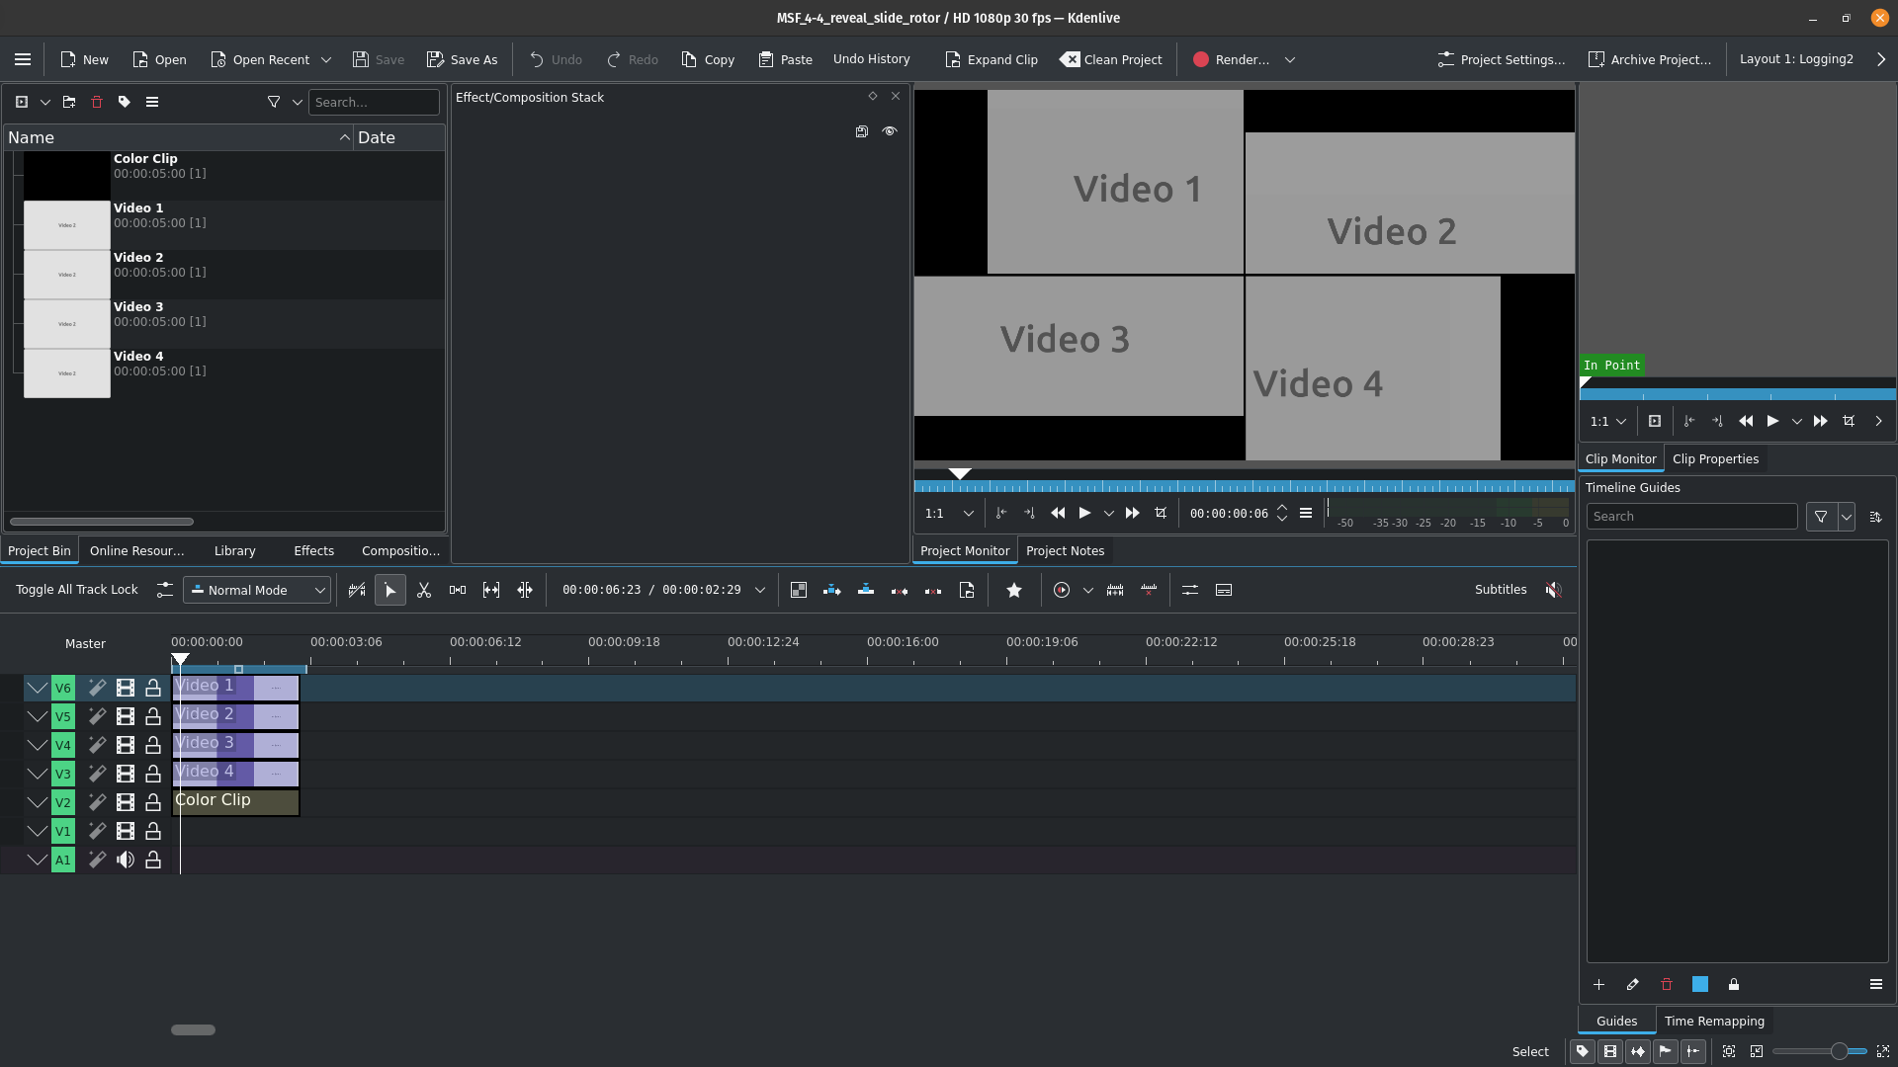The height and width of the screenshot is (1067, 1898).
Task: Lock track V6
Action: click(x=153, y=688)
